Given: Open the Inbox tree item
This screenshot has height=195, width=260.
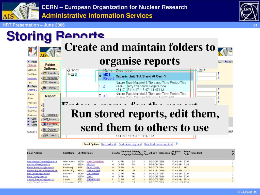Looking at the screenshot, I should [x=73, y=70].
